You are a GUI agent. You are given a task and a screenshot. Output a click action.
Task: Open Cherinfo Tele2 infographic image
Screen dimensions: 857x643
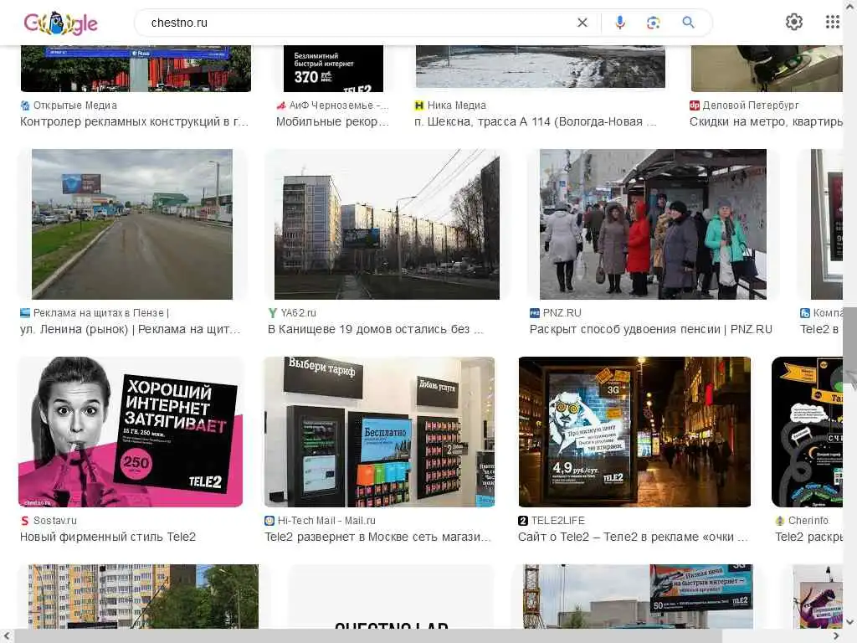pyautogui.click(x=808, y=432)
